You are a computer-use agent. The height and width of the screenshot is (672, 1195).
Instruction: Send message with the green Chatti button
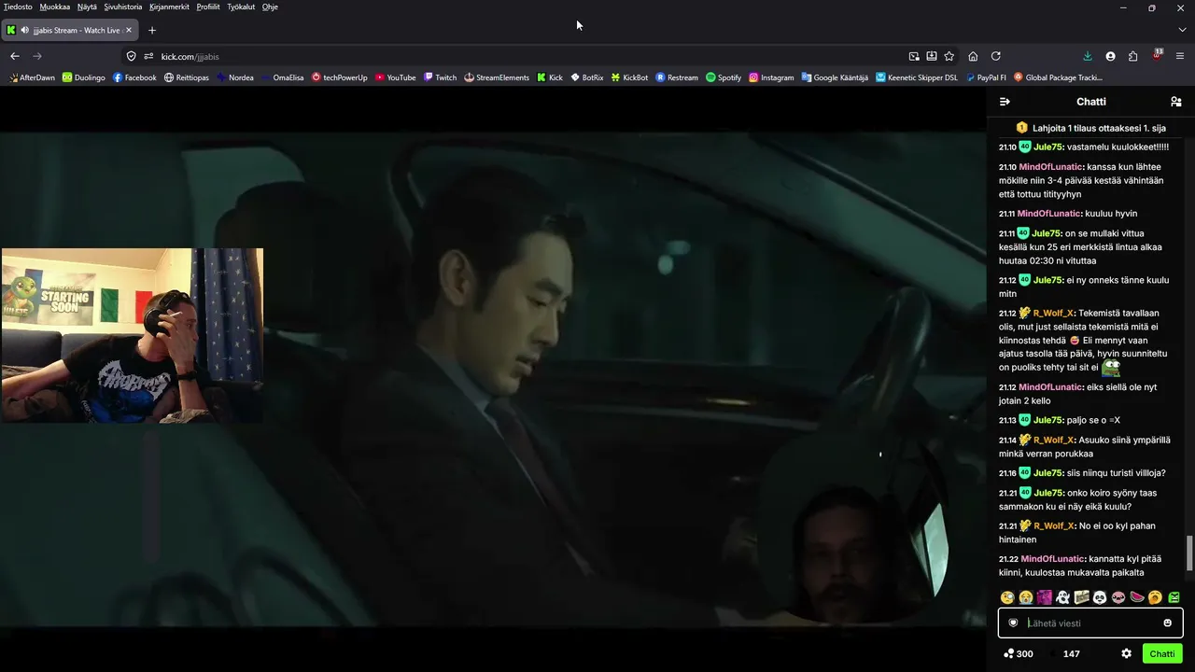(1162, 653)
